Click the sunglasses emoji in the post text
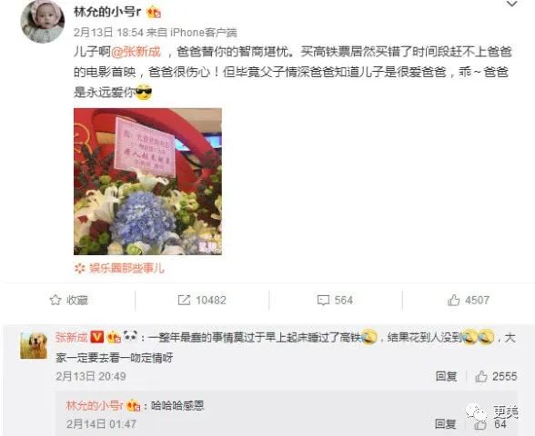This screenshot has width=535, height=436. coord(144,93)
